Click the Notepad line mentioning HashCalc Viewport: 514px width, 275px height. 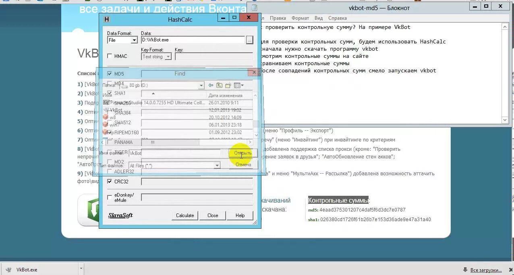(353, 42)
